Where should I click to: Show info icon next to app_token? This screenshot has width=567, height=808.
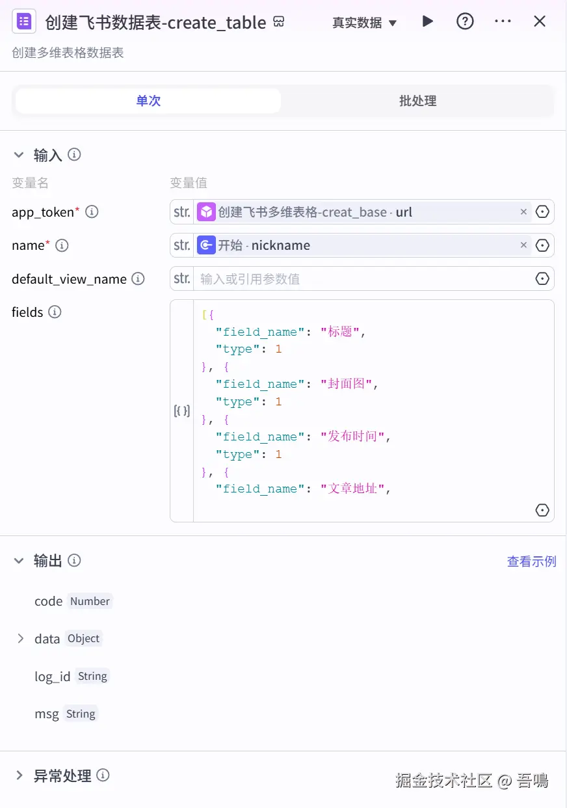tap(92, 212)
